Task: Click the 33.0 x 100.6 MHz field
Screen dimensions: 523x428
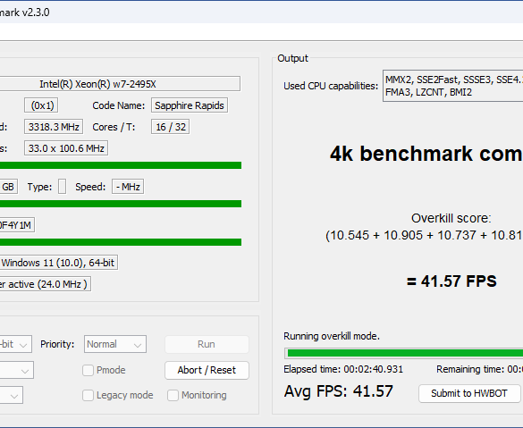Action: pyautogui.click(x=66, y=148)
